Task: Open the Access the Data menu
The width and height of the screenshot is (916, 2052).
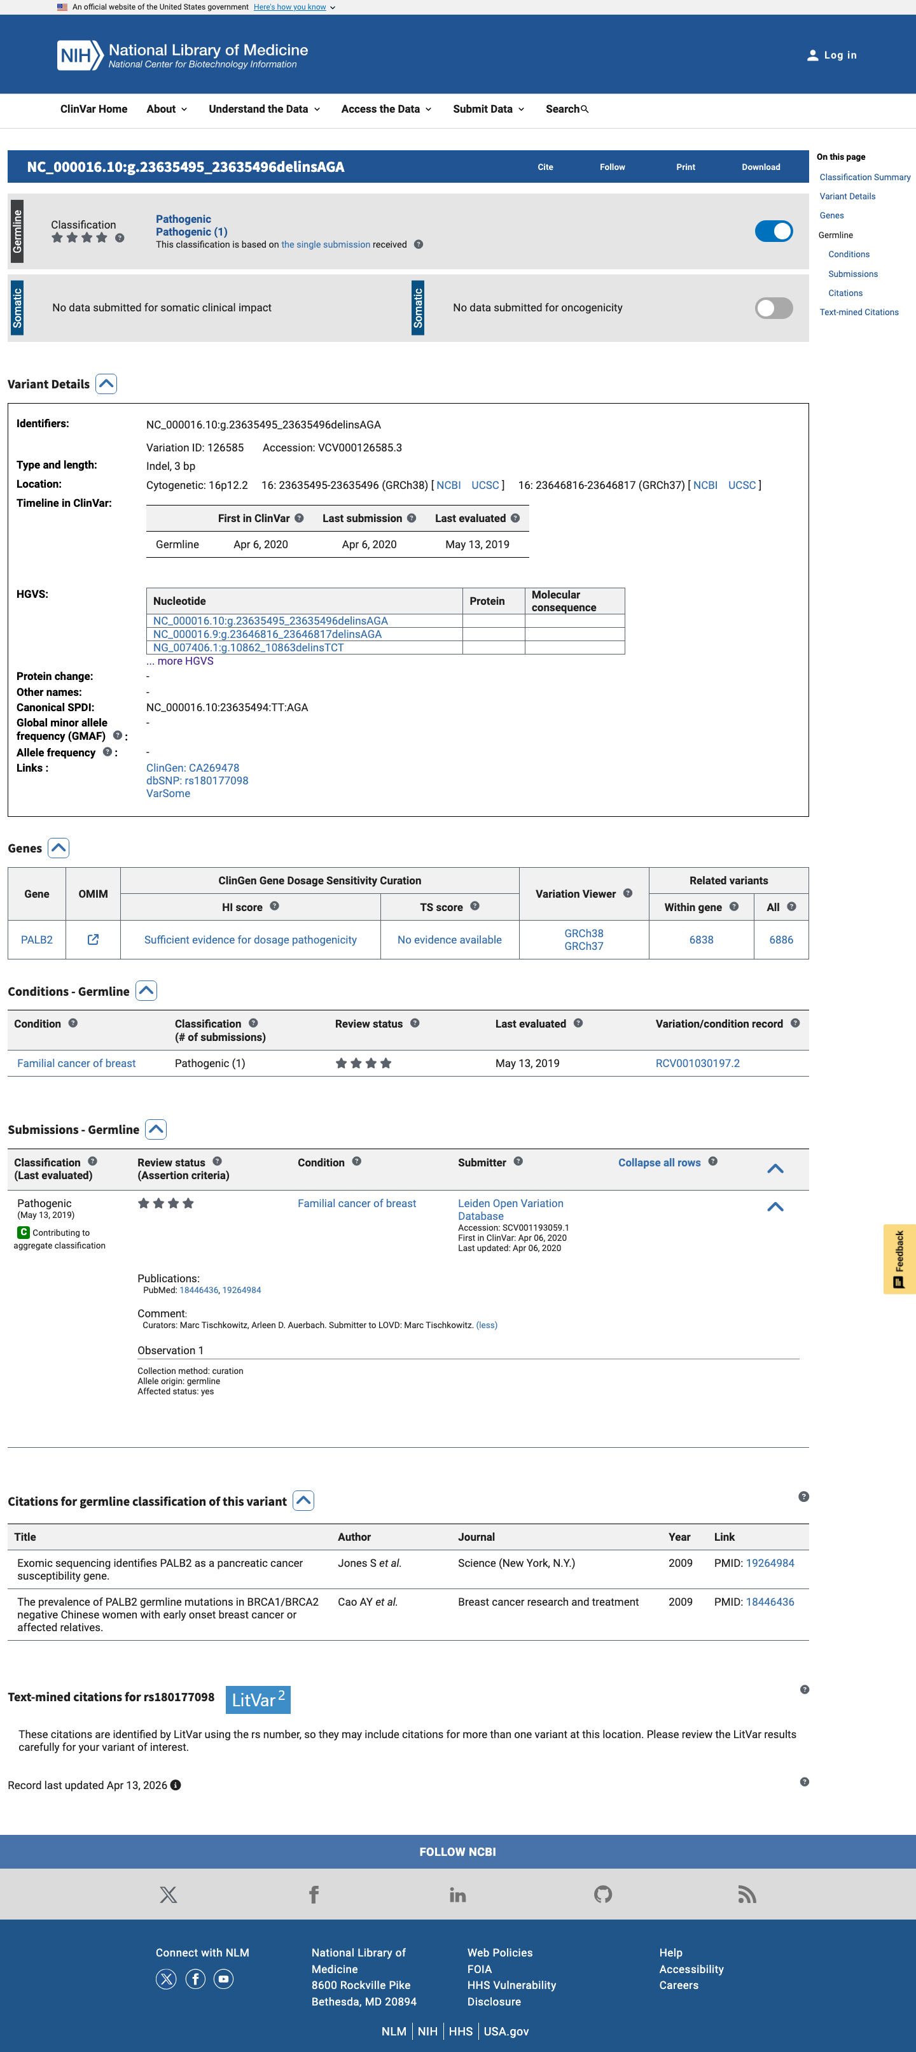Action: 386,109
